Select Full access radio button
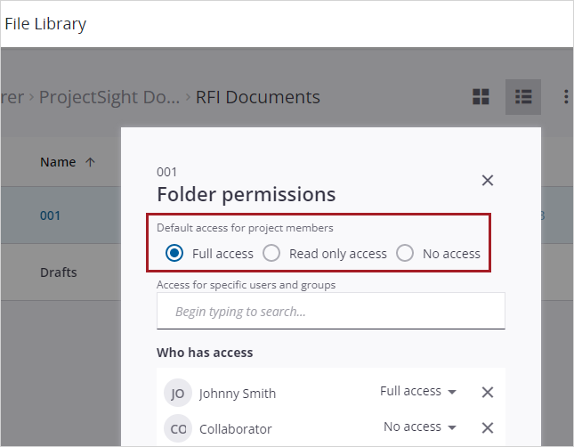The height and width of the screenshot is (447, 574). pyautogui.click(x=174, y=253)
